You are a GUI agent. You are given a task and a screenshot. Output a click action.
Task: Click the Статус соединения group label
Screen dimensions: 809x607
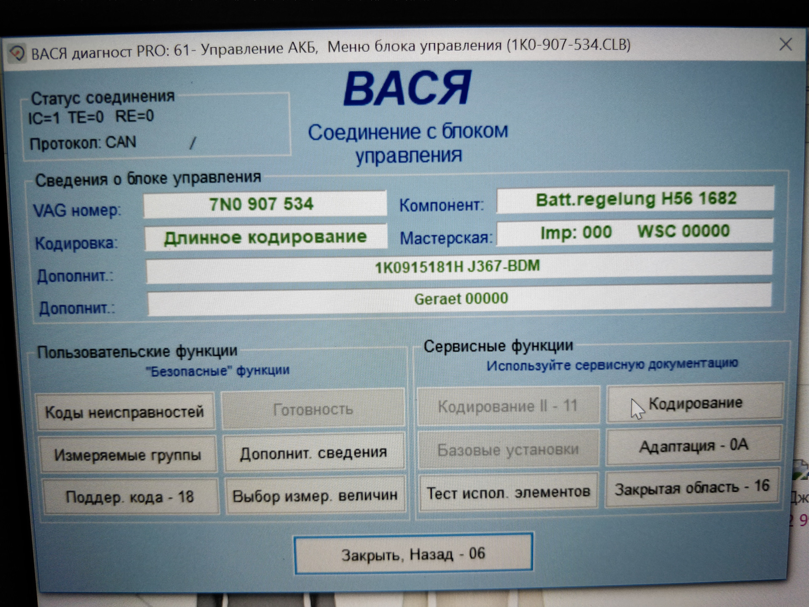(103, 97)
